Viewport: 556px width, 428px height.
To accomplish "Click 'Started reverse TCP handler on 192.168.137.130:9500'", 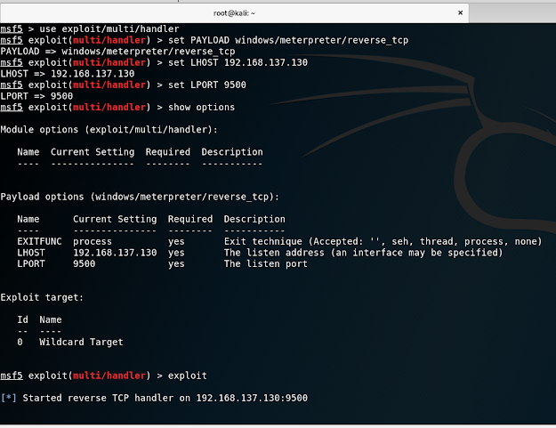I will [165, 399].
